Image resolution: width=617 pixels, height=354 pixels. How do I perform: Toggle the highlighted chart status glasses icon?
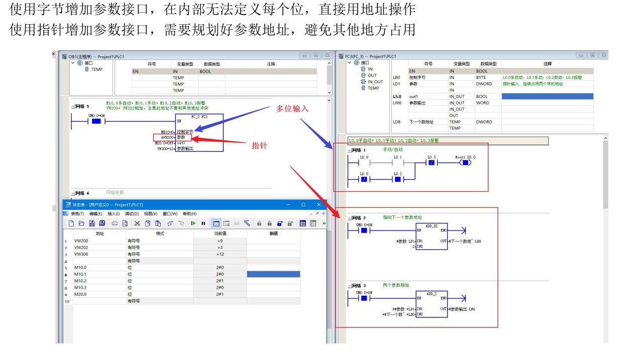point(216,223)
